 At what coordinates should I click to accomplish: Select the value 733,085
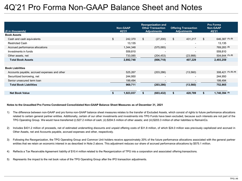pyautogui.click(x=131, y=56)
